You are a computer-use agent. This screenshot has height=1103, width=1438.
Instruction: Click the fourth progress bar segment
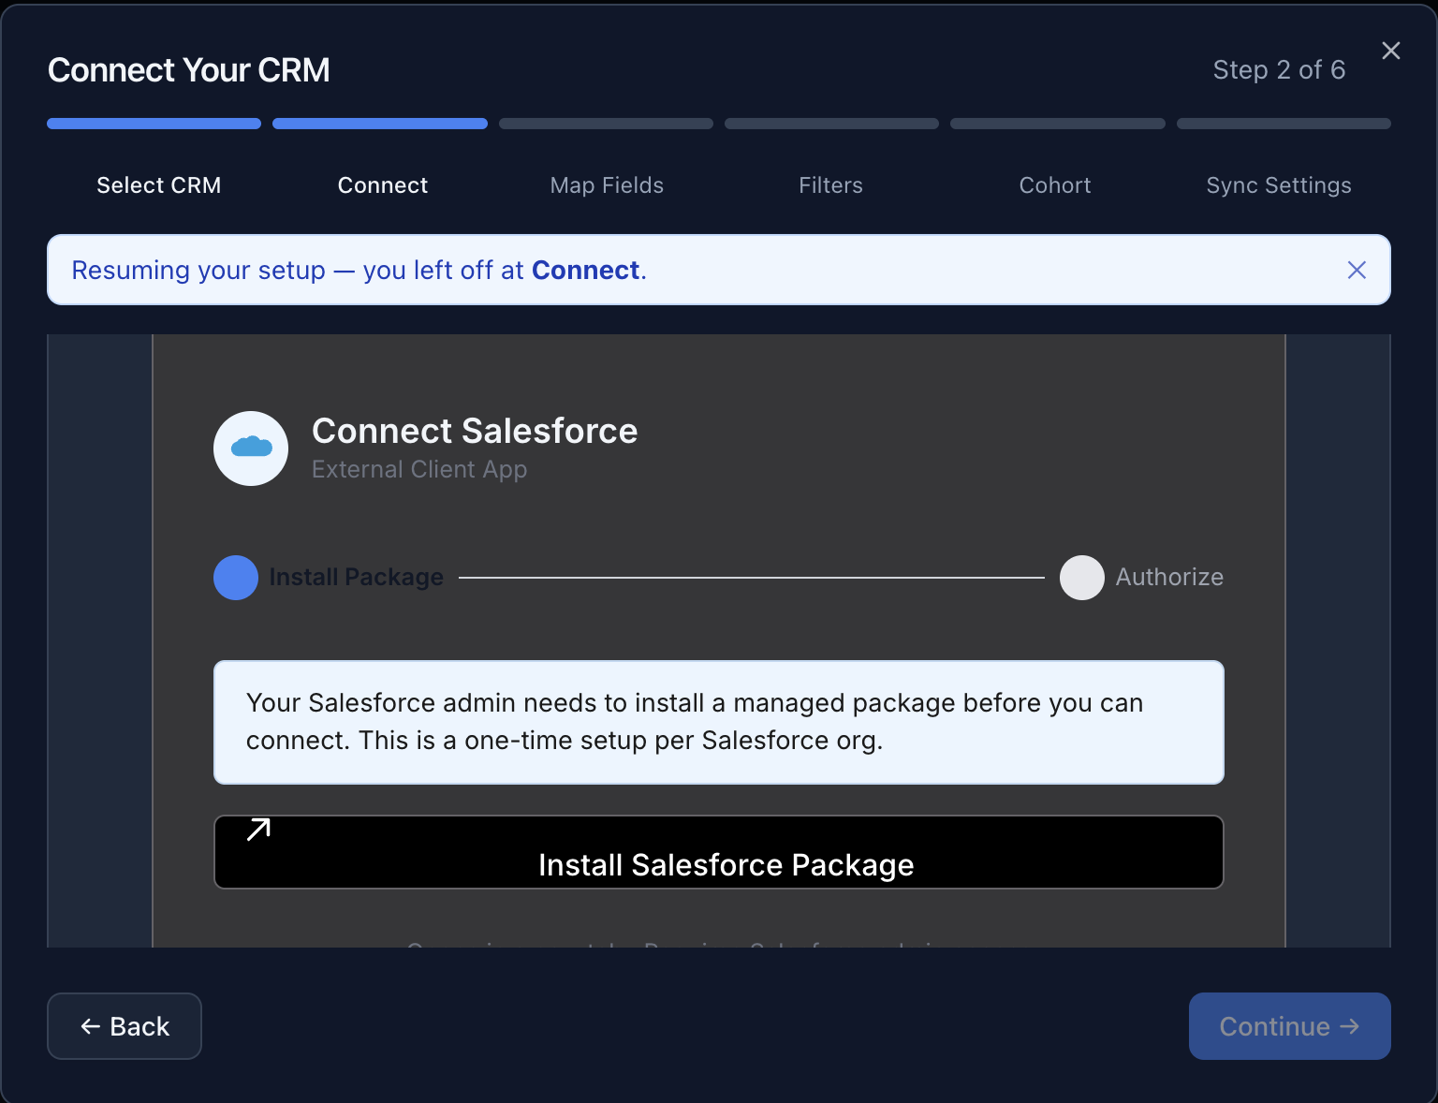(831, 124)
